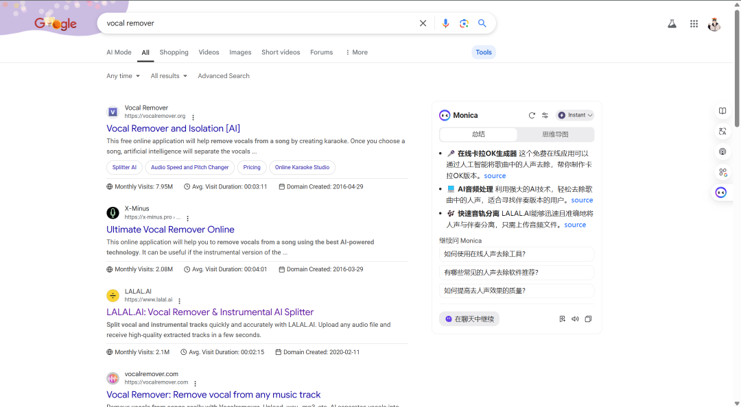
Task: Copy the Monica summary with copy icon
Action: [589, 319]
